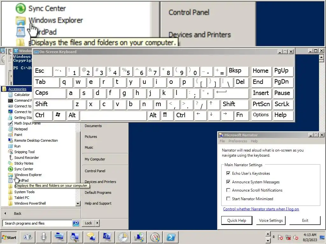
Task: Collapse the Accessories folder
Action: 17,89
